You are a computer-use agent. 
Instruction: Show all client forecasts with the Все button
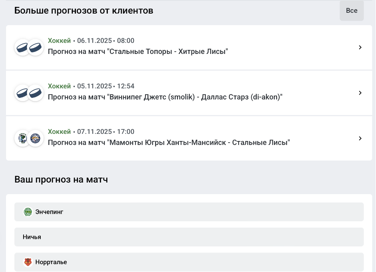(x=352, y=11)
